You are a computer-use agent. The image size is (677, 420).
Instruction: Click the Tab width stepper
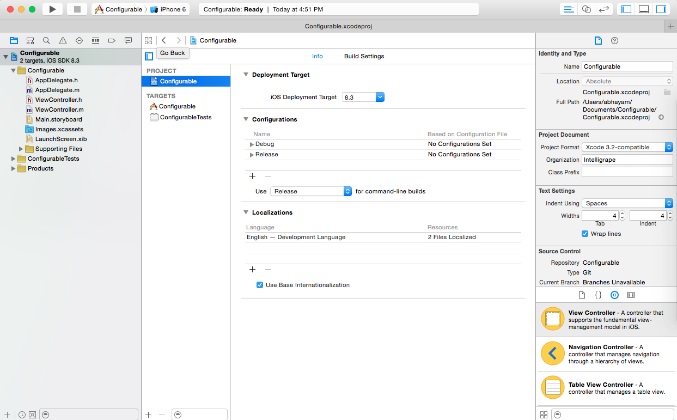(622, 216)
